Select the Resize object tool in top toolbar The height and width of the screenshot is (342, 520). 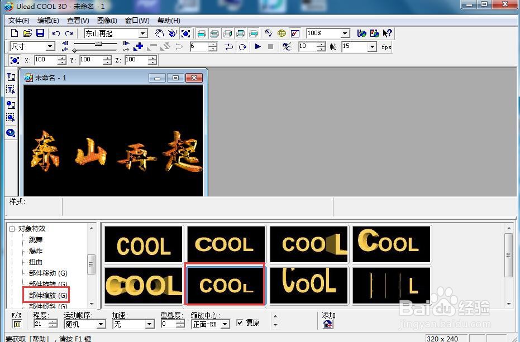coord(185,33)
